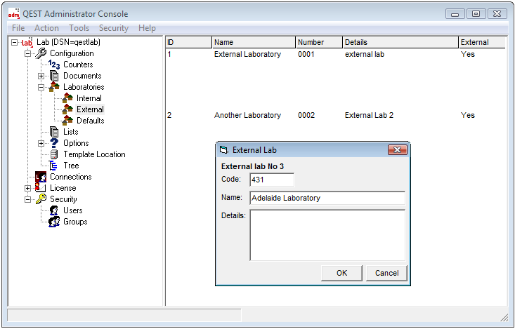Click the Security key icon
This screenshot has width=515, height=329.
click(x=41, y=199)
